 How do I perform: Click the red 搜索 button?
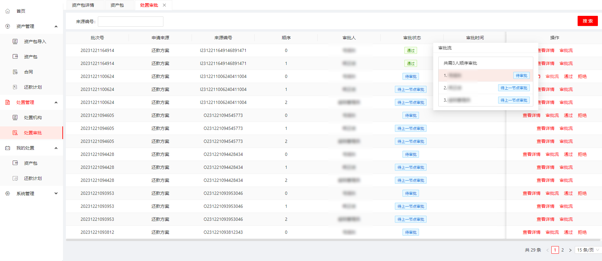tap(588, 21)
